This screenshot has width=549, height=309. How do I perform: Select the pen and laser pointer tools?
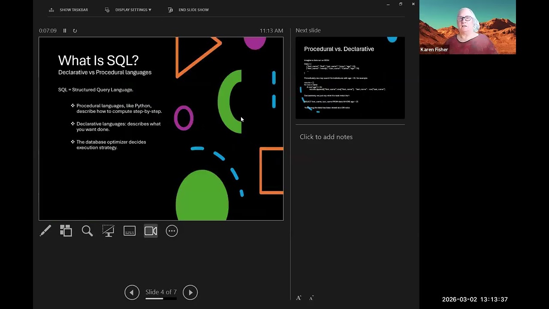[45, 231]
